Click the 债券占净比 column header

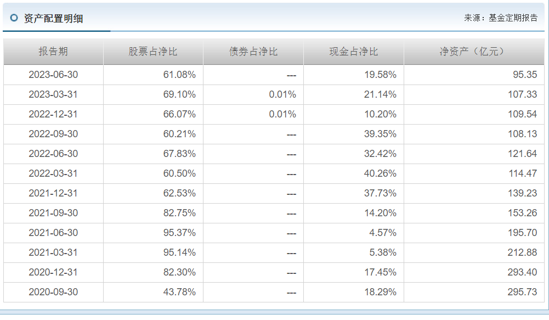tap(253, 52)
